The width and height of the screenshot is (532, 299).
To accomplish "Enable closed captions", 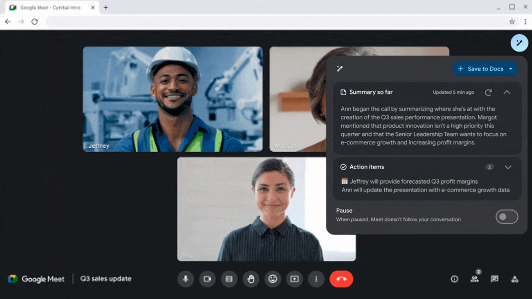I will [229, 279].
